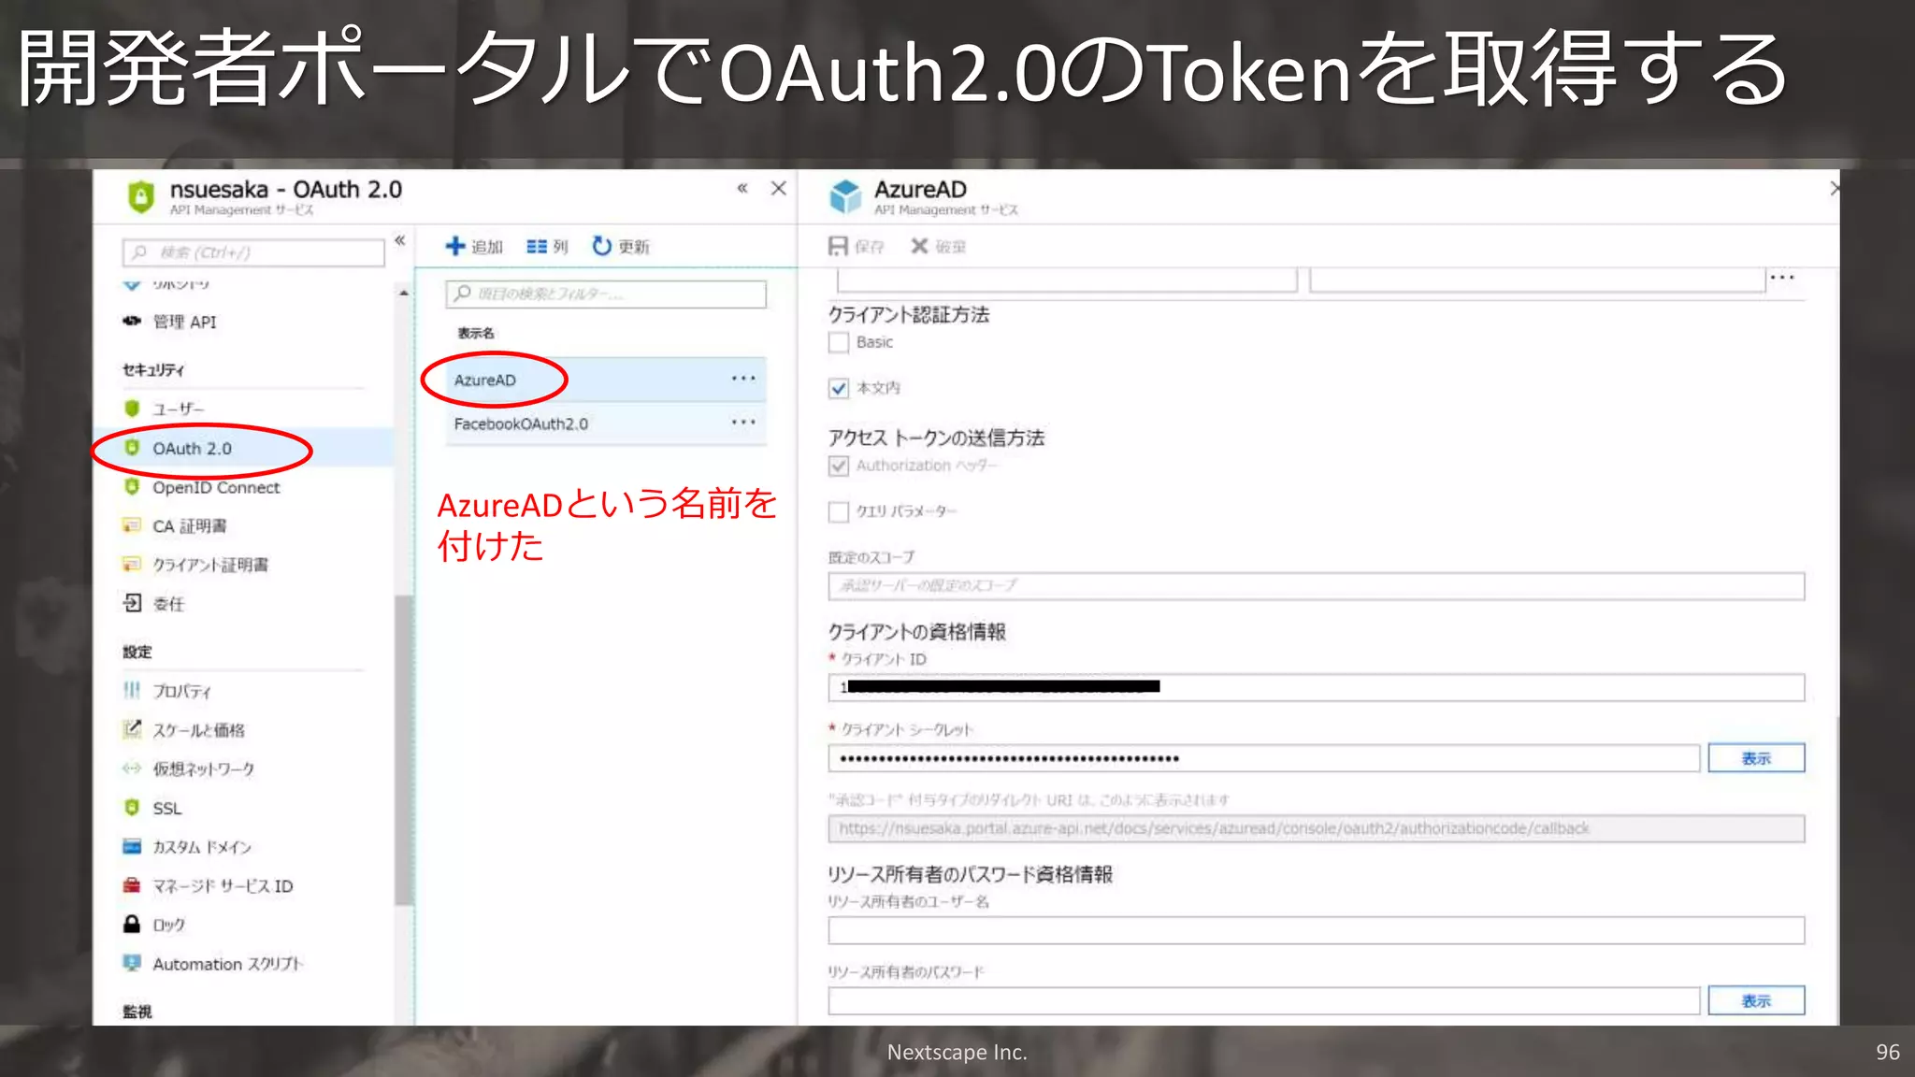This screenshot has width=1915, height=1077.
Task: Click the 破棄 discard button
Action: [939, 247]
